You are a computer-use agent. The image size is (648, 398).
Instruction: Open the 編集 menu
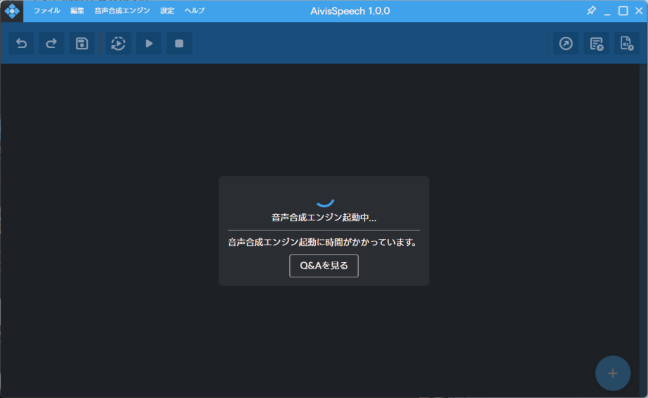[x=77, y=11]
